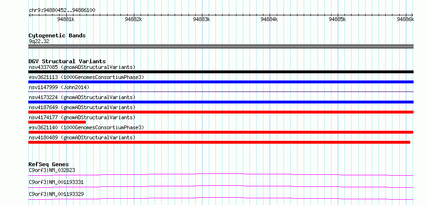The image size is (427, 205).
Task: Click the magenta transcript line of NM_032823
Action: click(x=221, y=174)
